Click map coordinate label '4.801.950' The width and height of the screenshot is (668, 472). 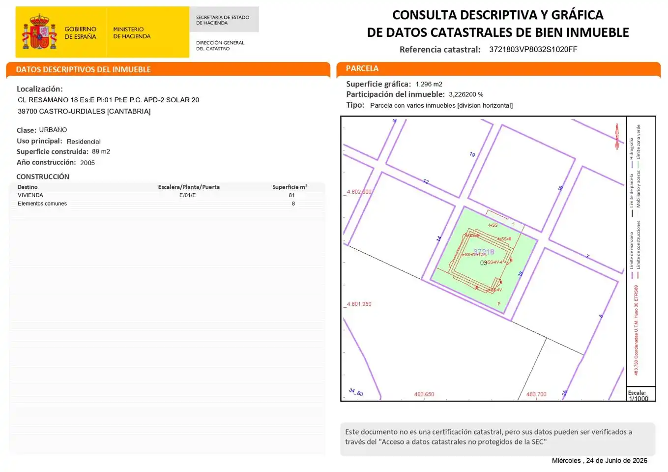coord(359,304)
